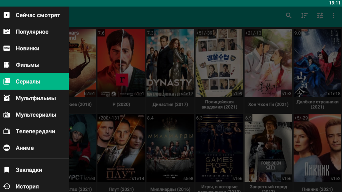Image resolution: width=342 pixels, height=192 pixels.
Task: Open the Полицейская академия poster
Action: point(219,63)
